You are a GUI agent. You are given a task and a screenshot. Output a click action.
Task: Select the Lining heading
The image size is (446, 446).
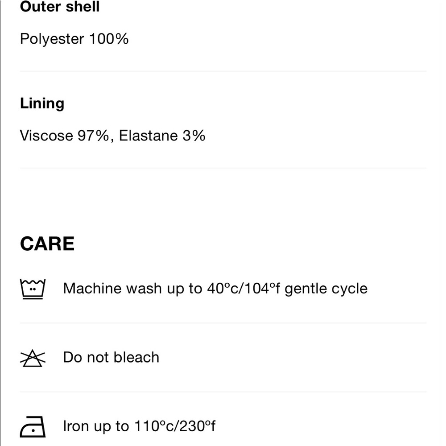pyautogui.click(x=42, y=104)
